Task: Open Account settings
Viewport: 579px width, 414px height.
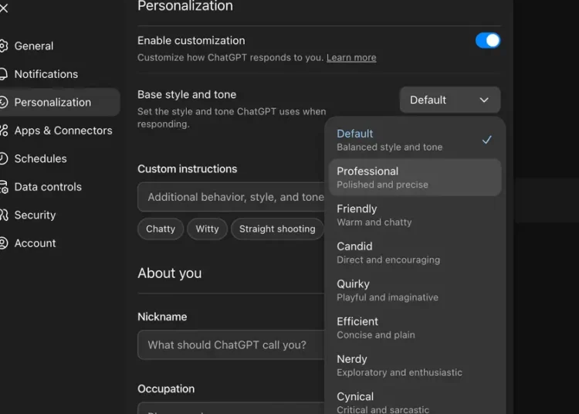Action: [35, 243]
